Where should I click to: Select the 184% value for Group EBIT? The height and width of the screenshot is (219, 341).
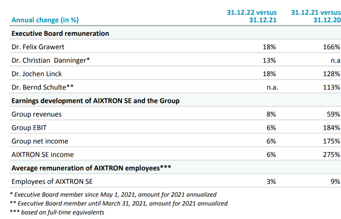pyautogui.click(x=331, y=128)
